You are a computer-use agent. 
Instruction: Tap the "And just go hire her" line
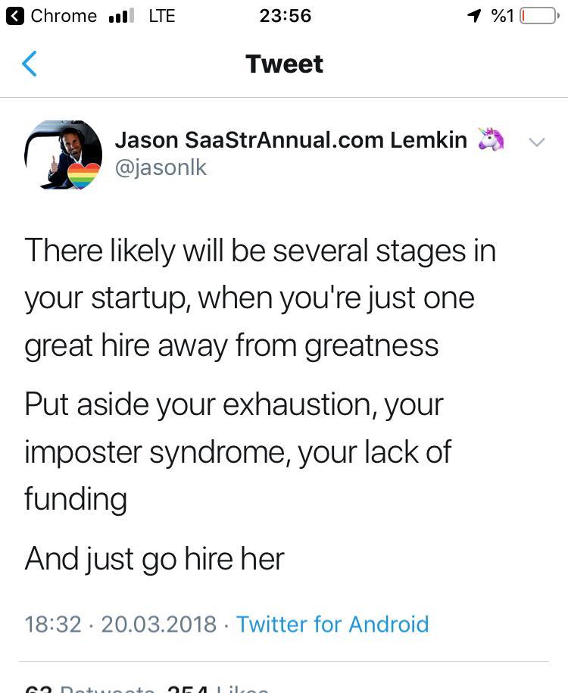tap(154, 559)
